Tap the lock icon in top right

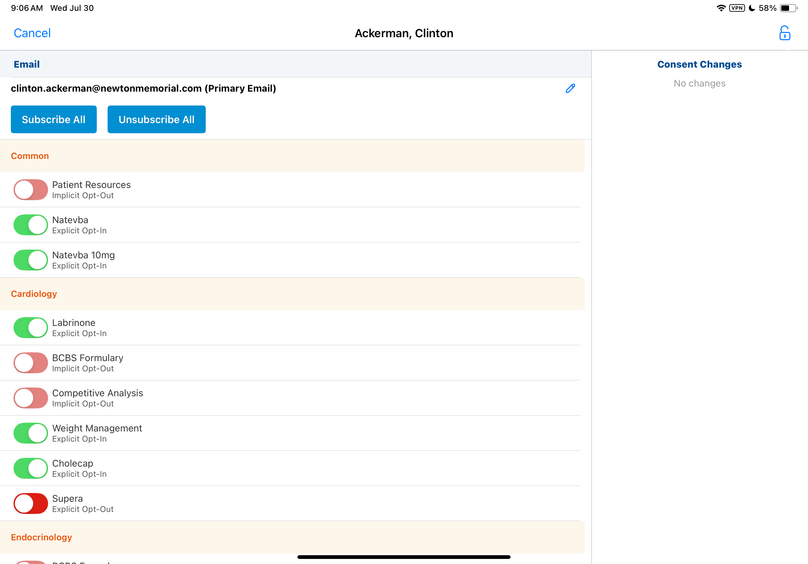[x=784, y=33]
